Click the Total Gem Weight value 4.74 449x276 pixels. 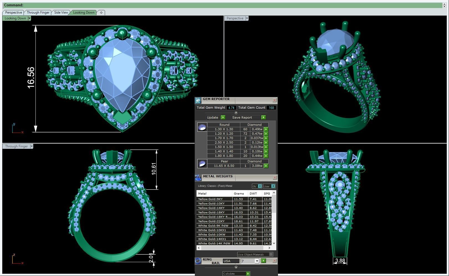click(x=231, y=108)
